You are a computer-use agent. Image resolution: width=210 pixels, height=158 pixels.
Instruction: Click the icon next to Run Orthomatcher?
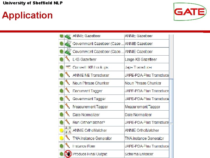coord(67,122)
